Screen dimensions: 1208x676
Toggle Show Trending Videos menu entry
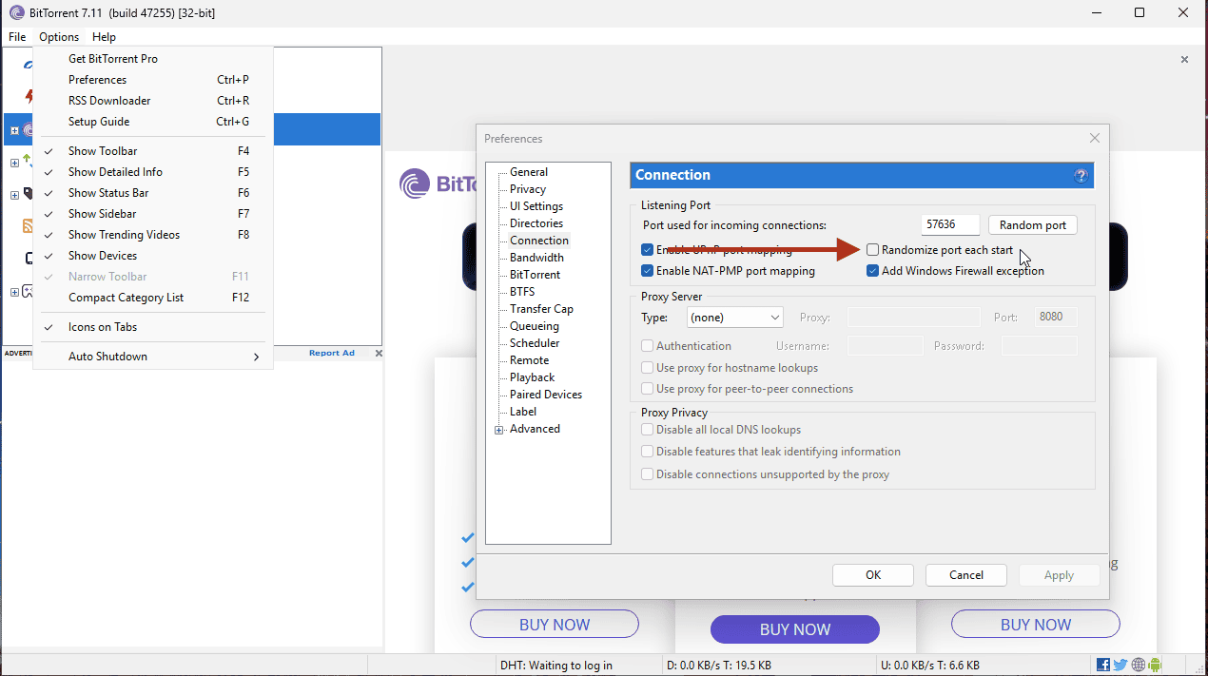pyautogui.click(x=153, y=235)
